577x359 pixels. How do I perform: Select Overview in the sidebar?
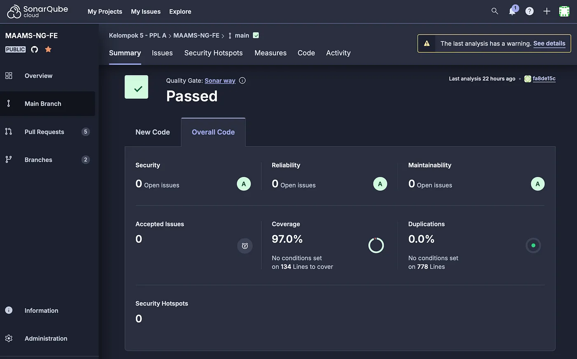coord(47,76)
